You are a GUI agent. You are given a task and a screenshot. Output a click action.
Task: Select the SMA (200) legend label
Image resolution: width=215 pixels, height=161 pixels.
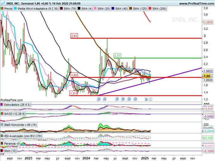tap(159, 9)
